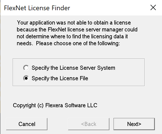Click the license error message paragraph

(x=77, y=33)
